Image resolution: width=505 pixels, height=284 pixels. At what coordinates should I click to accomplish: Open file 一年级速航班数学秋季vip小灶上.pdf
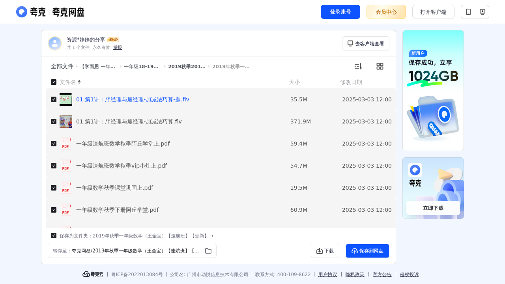[122, 166]
